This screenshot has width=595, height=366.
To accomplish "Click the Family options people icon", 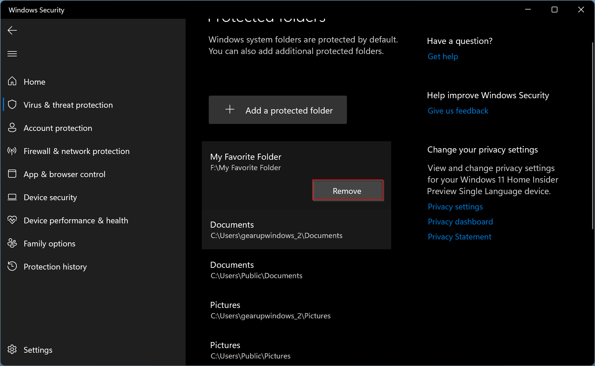I will click(x=12, y=243).
